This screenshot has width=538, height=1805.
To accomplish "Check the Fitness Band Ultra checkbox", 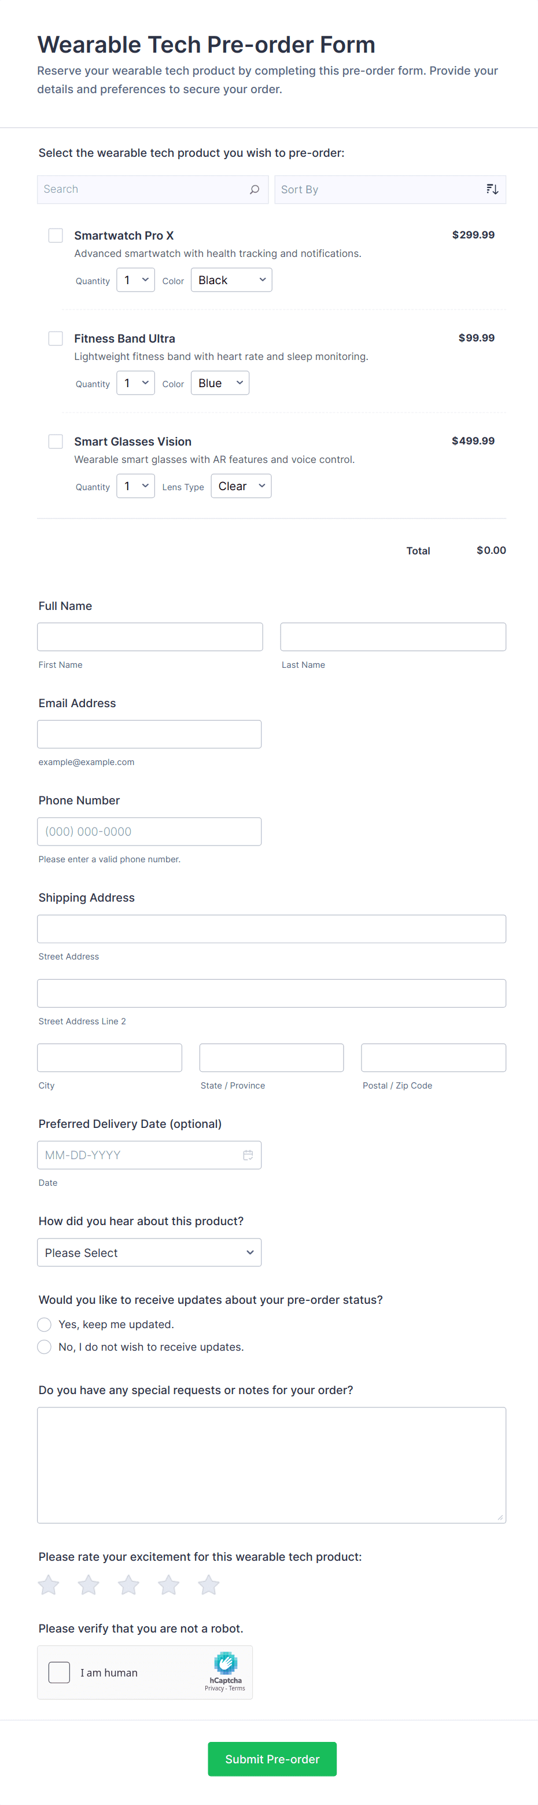I will (56, 339).
